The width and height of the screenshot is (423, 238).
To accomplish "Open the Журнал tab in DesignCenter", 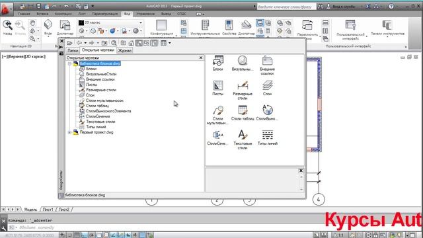I will (125, 50).
